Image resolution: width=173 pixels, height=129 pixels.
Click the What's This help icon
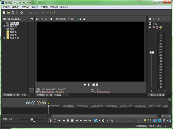click(54, 13)
